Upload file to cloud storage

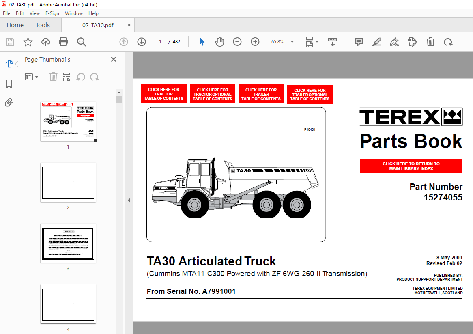coord(45,42)
